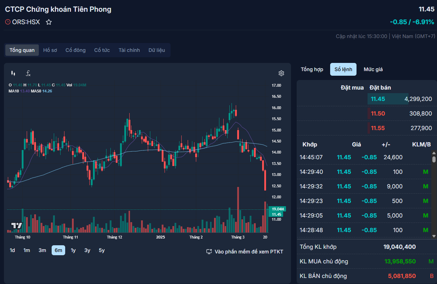437x284 pixels.
Task: Open chart settings gear icon
Action: pos(281,73)
